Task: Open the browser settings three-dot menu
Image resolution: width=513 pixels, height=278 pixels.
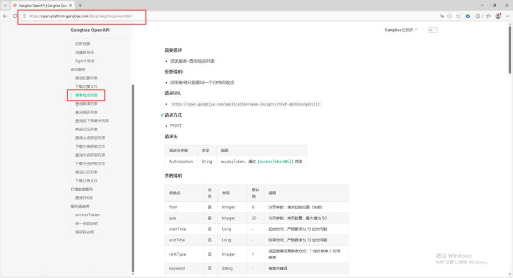Action: [x=507, y=16]
